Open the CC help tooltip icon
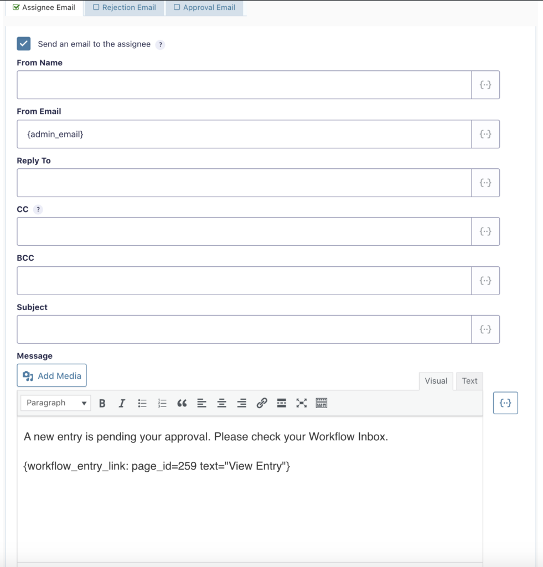This screenshot has height=567, width=543. pyautogui.click(x=38, y=209)
